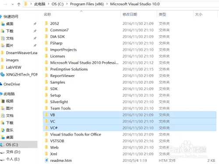Select the 'Team Tools' folder name
219x164 pixels.
[x=60, y=108]
